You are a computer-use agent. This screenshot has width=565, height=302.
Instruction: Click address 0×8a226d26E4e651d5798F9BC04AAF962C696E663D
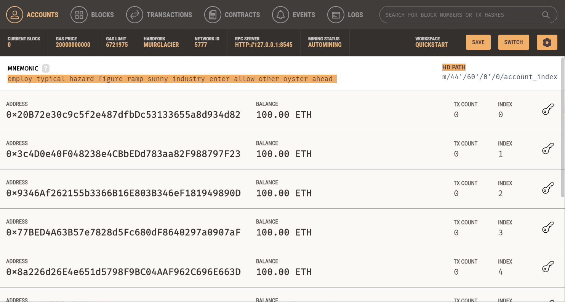123,272
